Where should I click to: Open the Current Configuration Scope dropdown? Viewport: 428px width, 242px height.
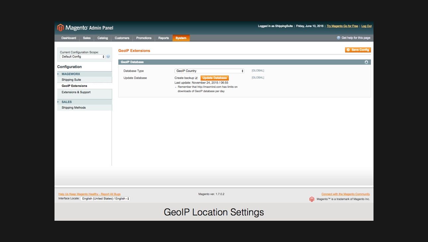tap(82, 57)
